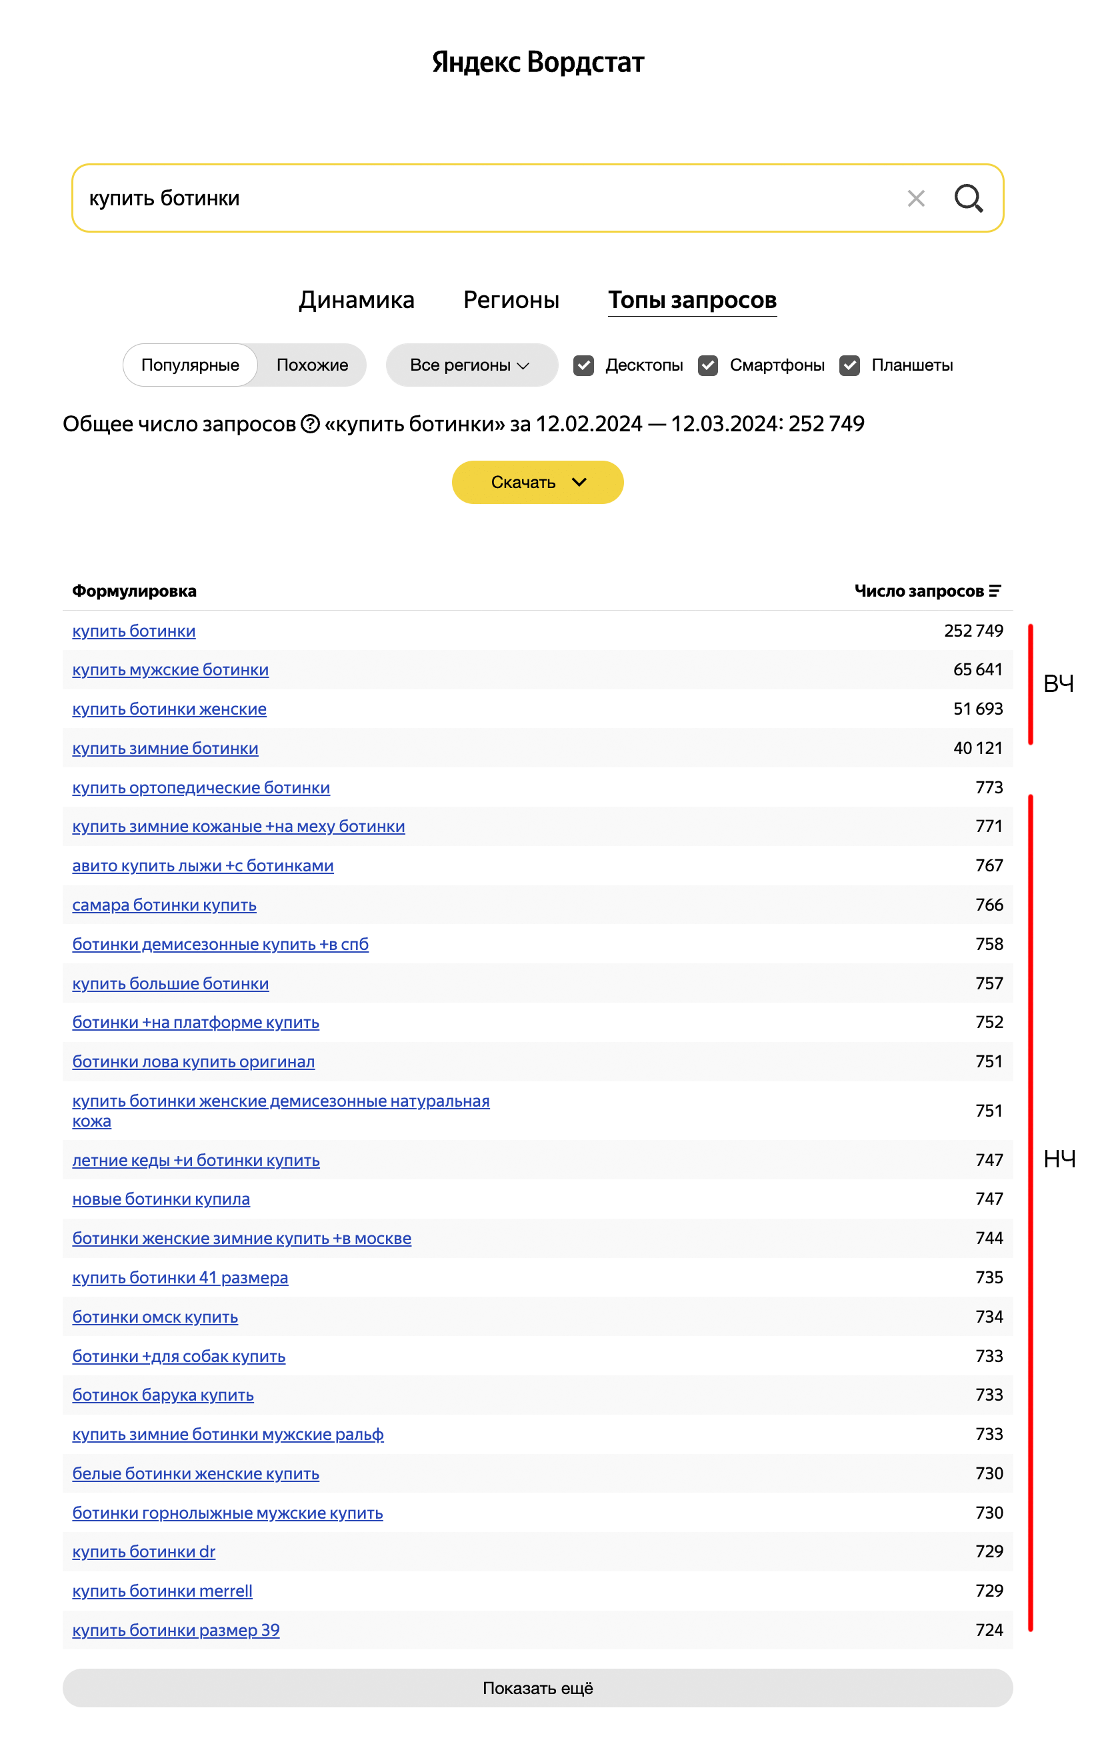Open the купить ботинки query link
This screenshot has height=1746, width=1120.
point(134,631)
